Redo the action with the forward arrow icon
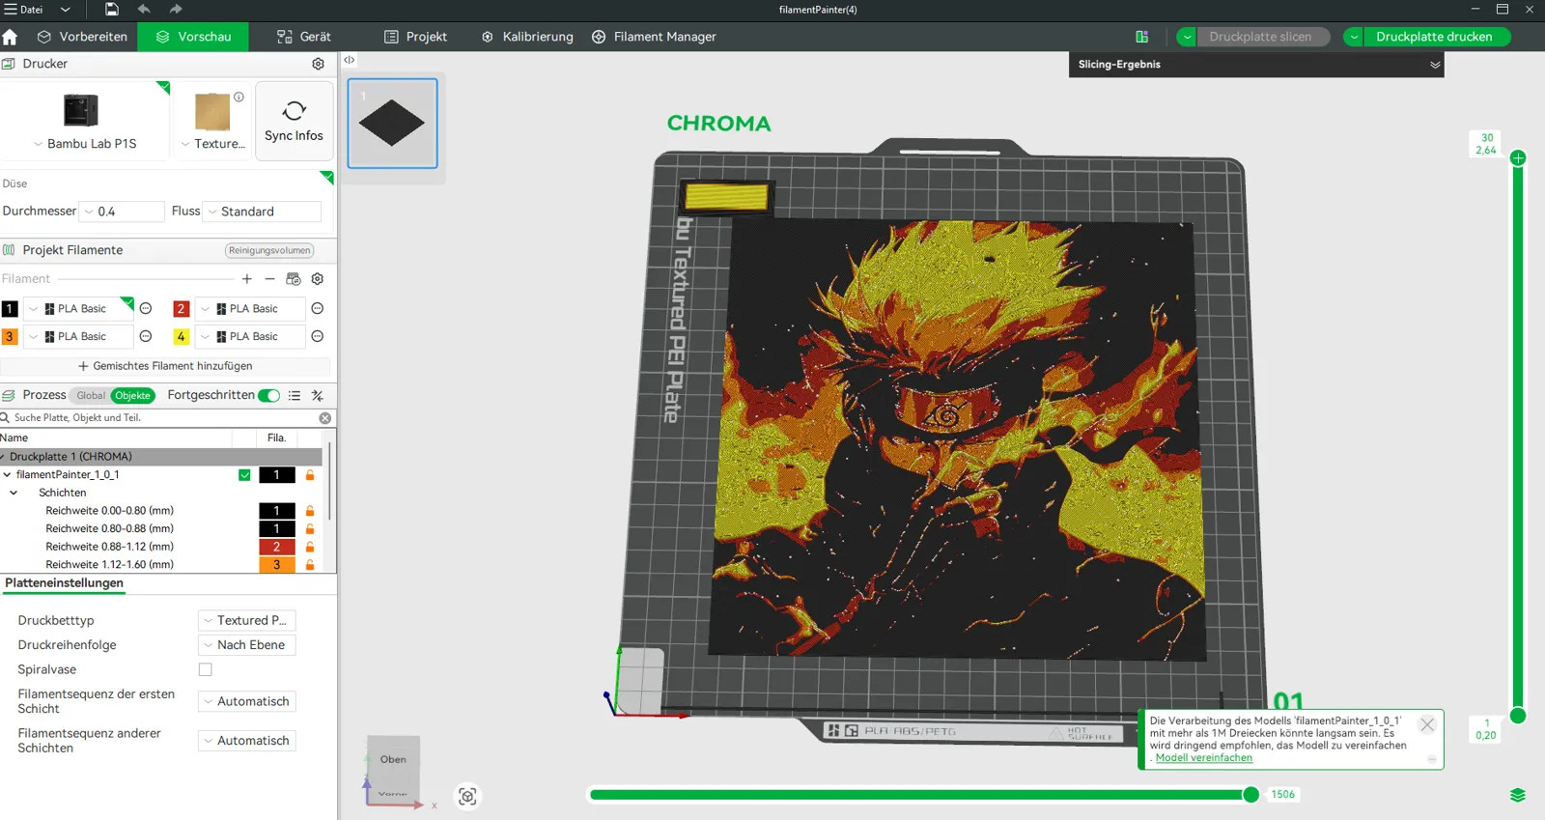 176,10
